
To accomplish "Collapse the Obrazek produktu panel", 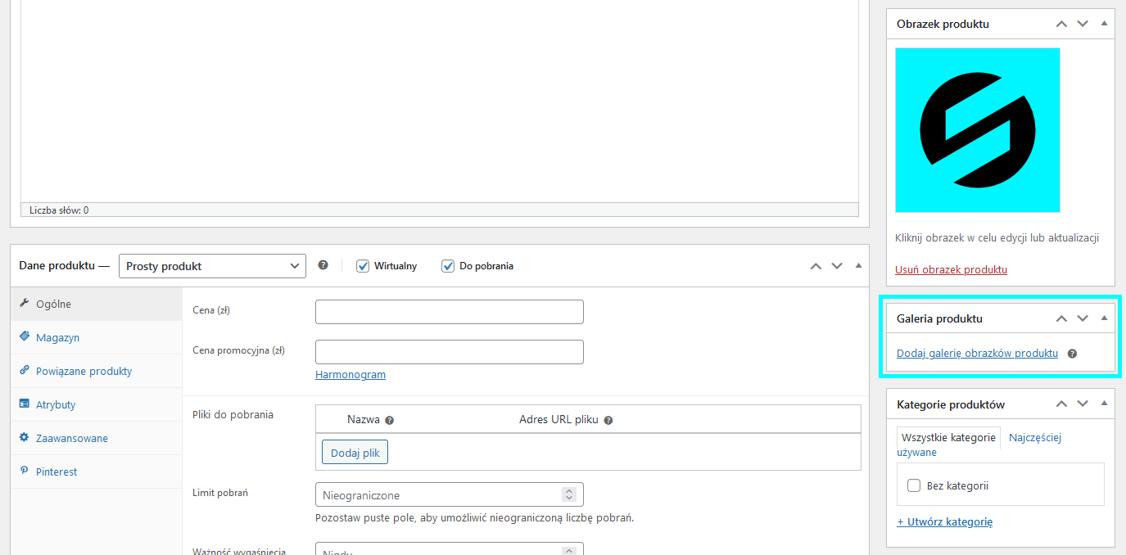I will [x=1102, y=24].
